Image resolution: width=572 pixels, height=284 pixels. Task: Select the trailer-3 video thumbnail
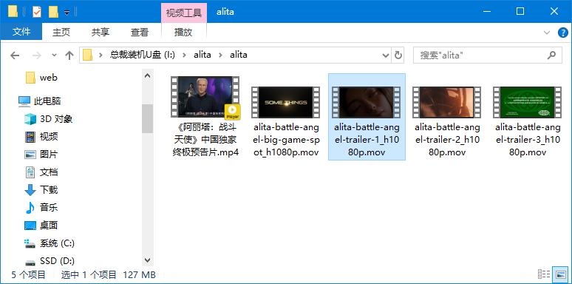[x=528, y=102]
